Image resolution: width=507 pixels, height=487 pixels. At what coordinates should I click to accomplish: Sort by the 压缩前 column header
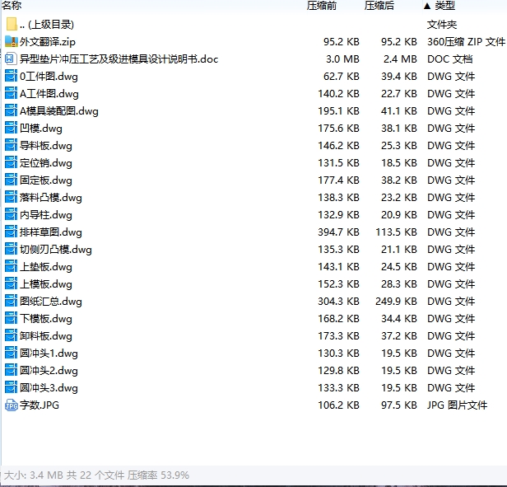tap(322, 6)
